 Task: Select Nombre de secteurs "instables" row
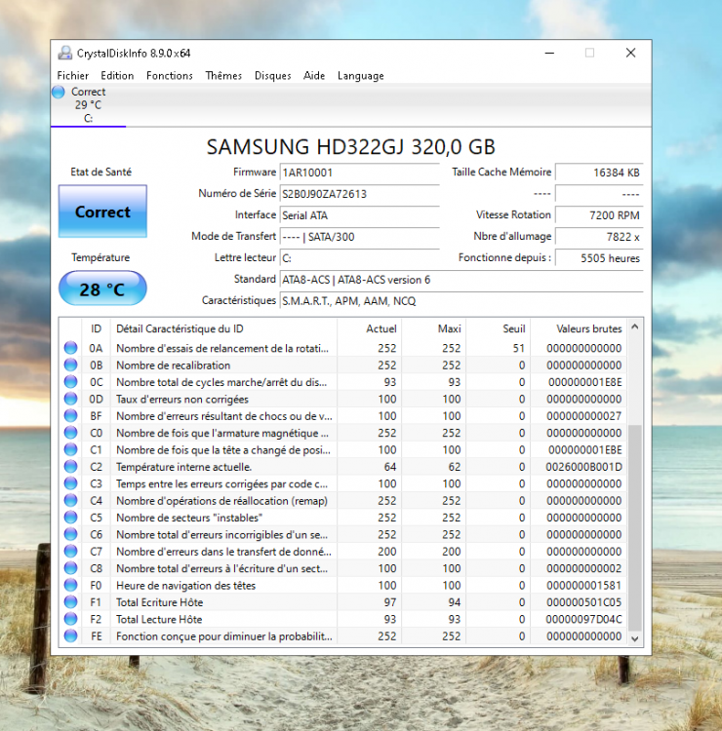[x=342, y=518]
